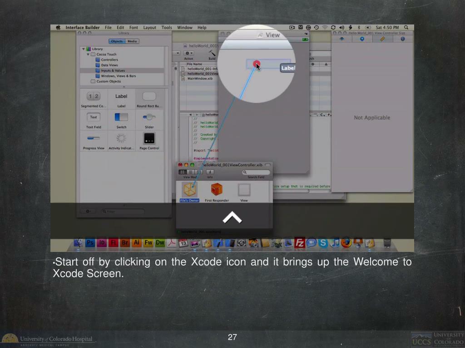The height and width of the screenshot is (348, 465).
Task: Switch Library to the Objects tab
Action: [117, 41]
